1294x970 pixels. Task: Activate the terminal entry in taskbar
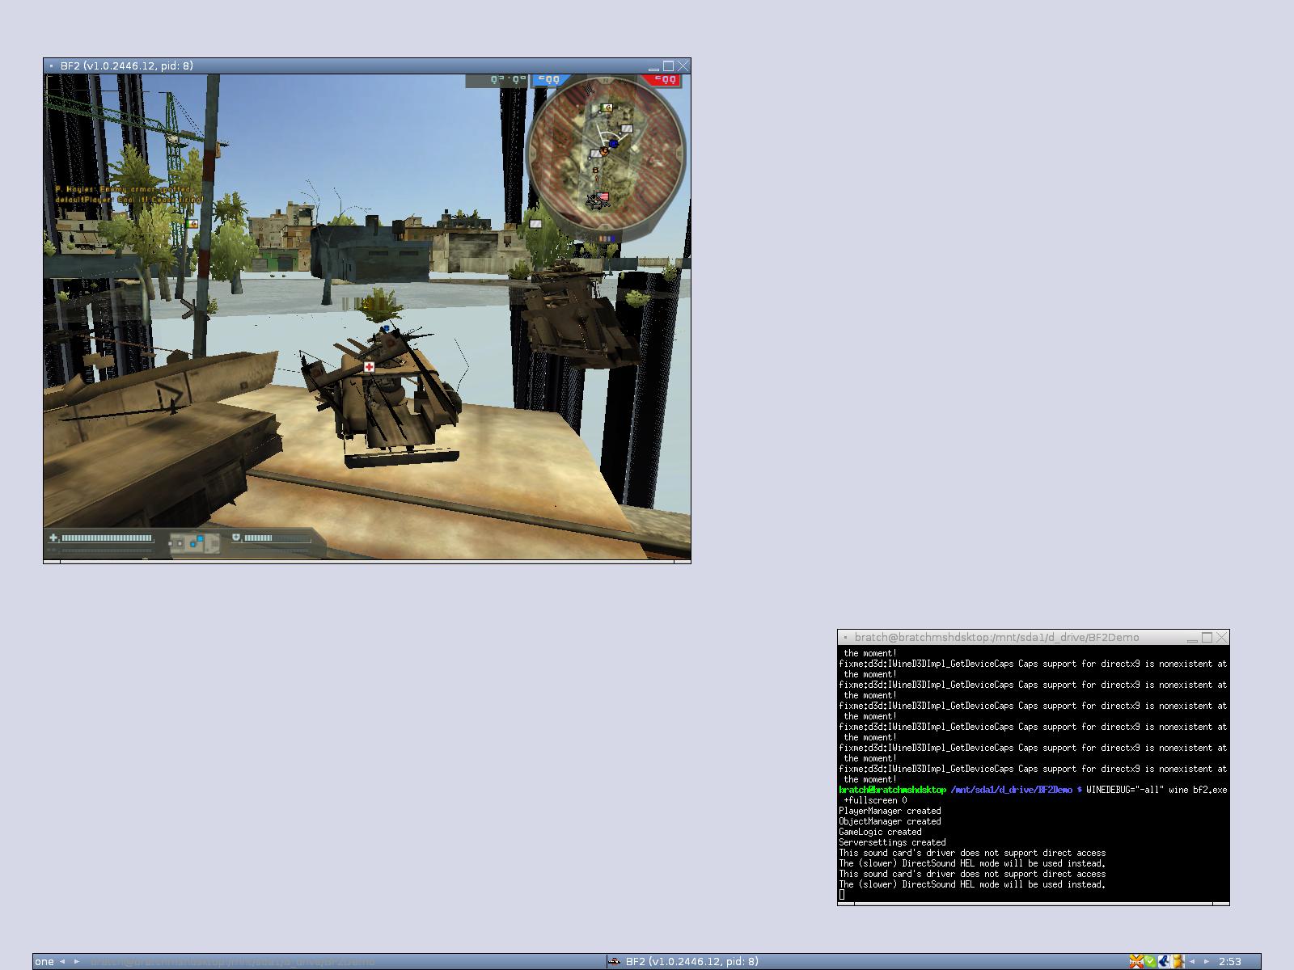tap(345, 961)
